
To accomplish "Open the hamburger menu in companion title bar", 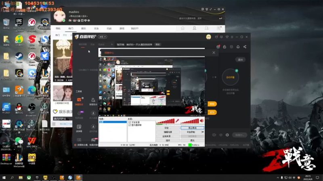I will (232, 37).
